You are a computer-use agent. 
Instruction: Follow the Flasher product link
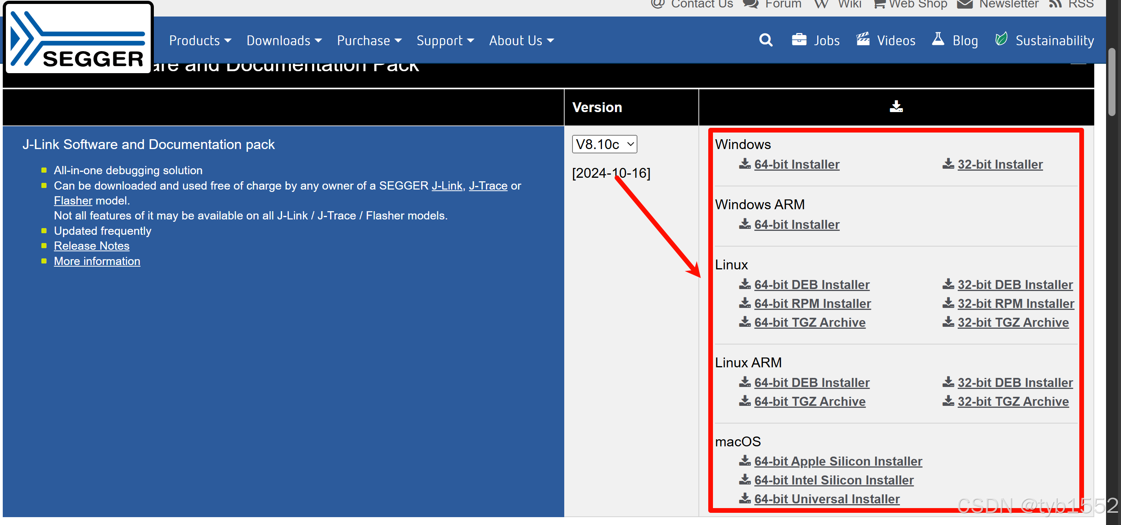click(x=73, y=201)
